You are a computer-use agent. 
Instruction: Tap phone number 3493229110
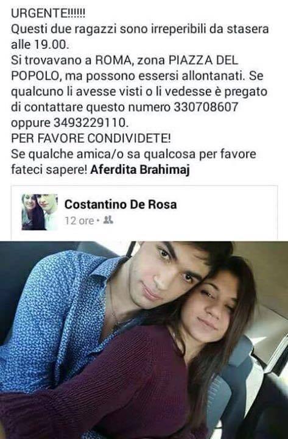90,123
